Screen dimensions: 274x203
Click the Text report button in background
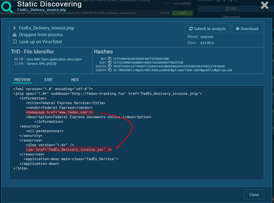click(x=231, y=16)
